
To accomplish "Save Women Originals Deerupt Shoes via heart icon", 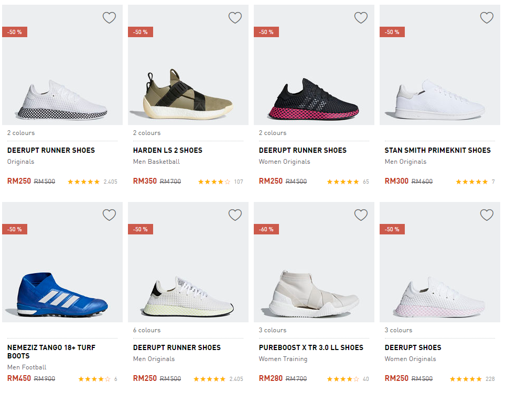I will pos(487,215).
